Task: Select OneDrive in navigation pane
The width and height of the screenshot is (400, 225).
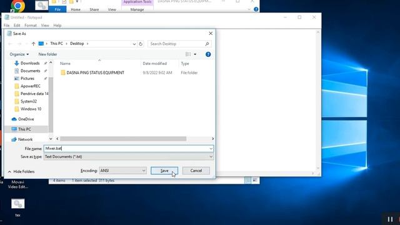Action: point(26,119)
